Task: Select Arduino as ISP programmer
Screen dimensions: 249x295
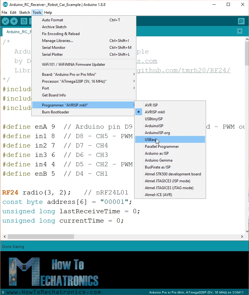Action: (x=156, y=153)
